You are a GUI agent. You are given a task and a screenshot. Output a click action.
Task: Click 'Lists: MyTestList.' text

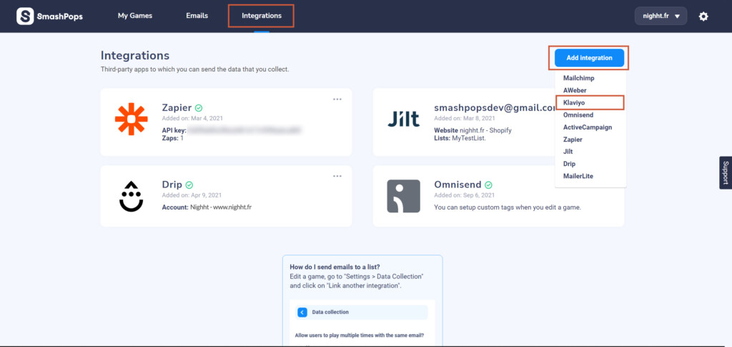460,139
